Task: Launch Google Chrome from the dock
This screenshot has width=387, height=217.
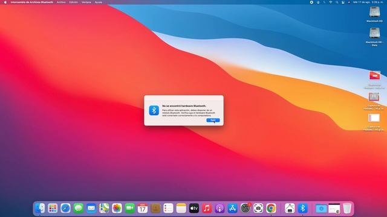Action: pos(271,209)
